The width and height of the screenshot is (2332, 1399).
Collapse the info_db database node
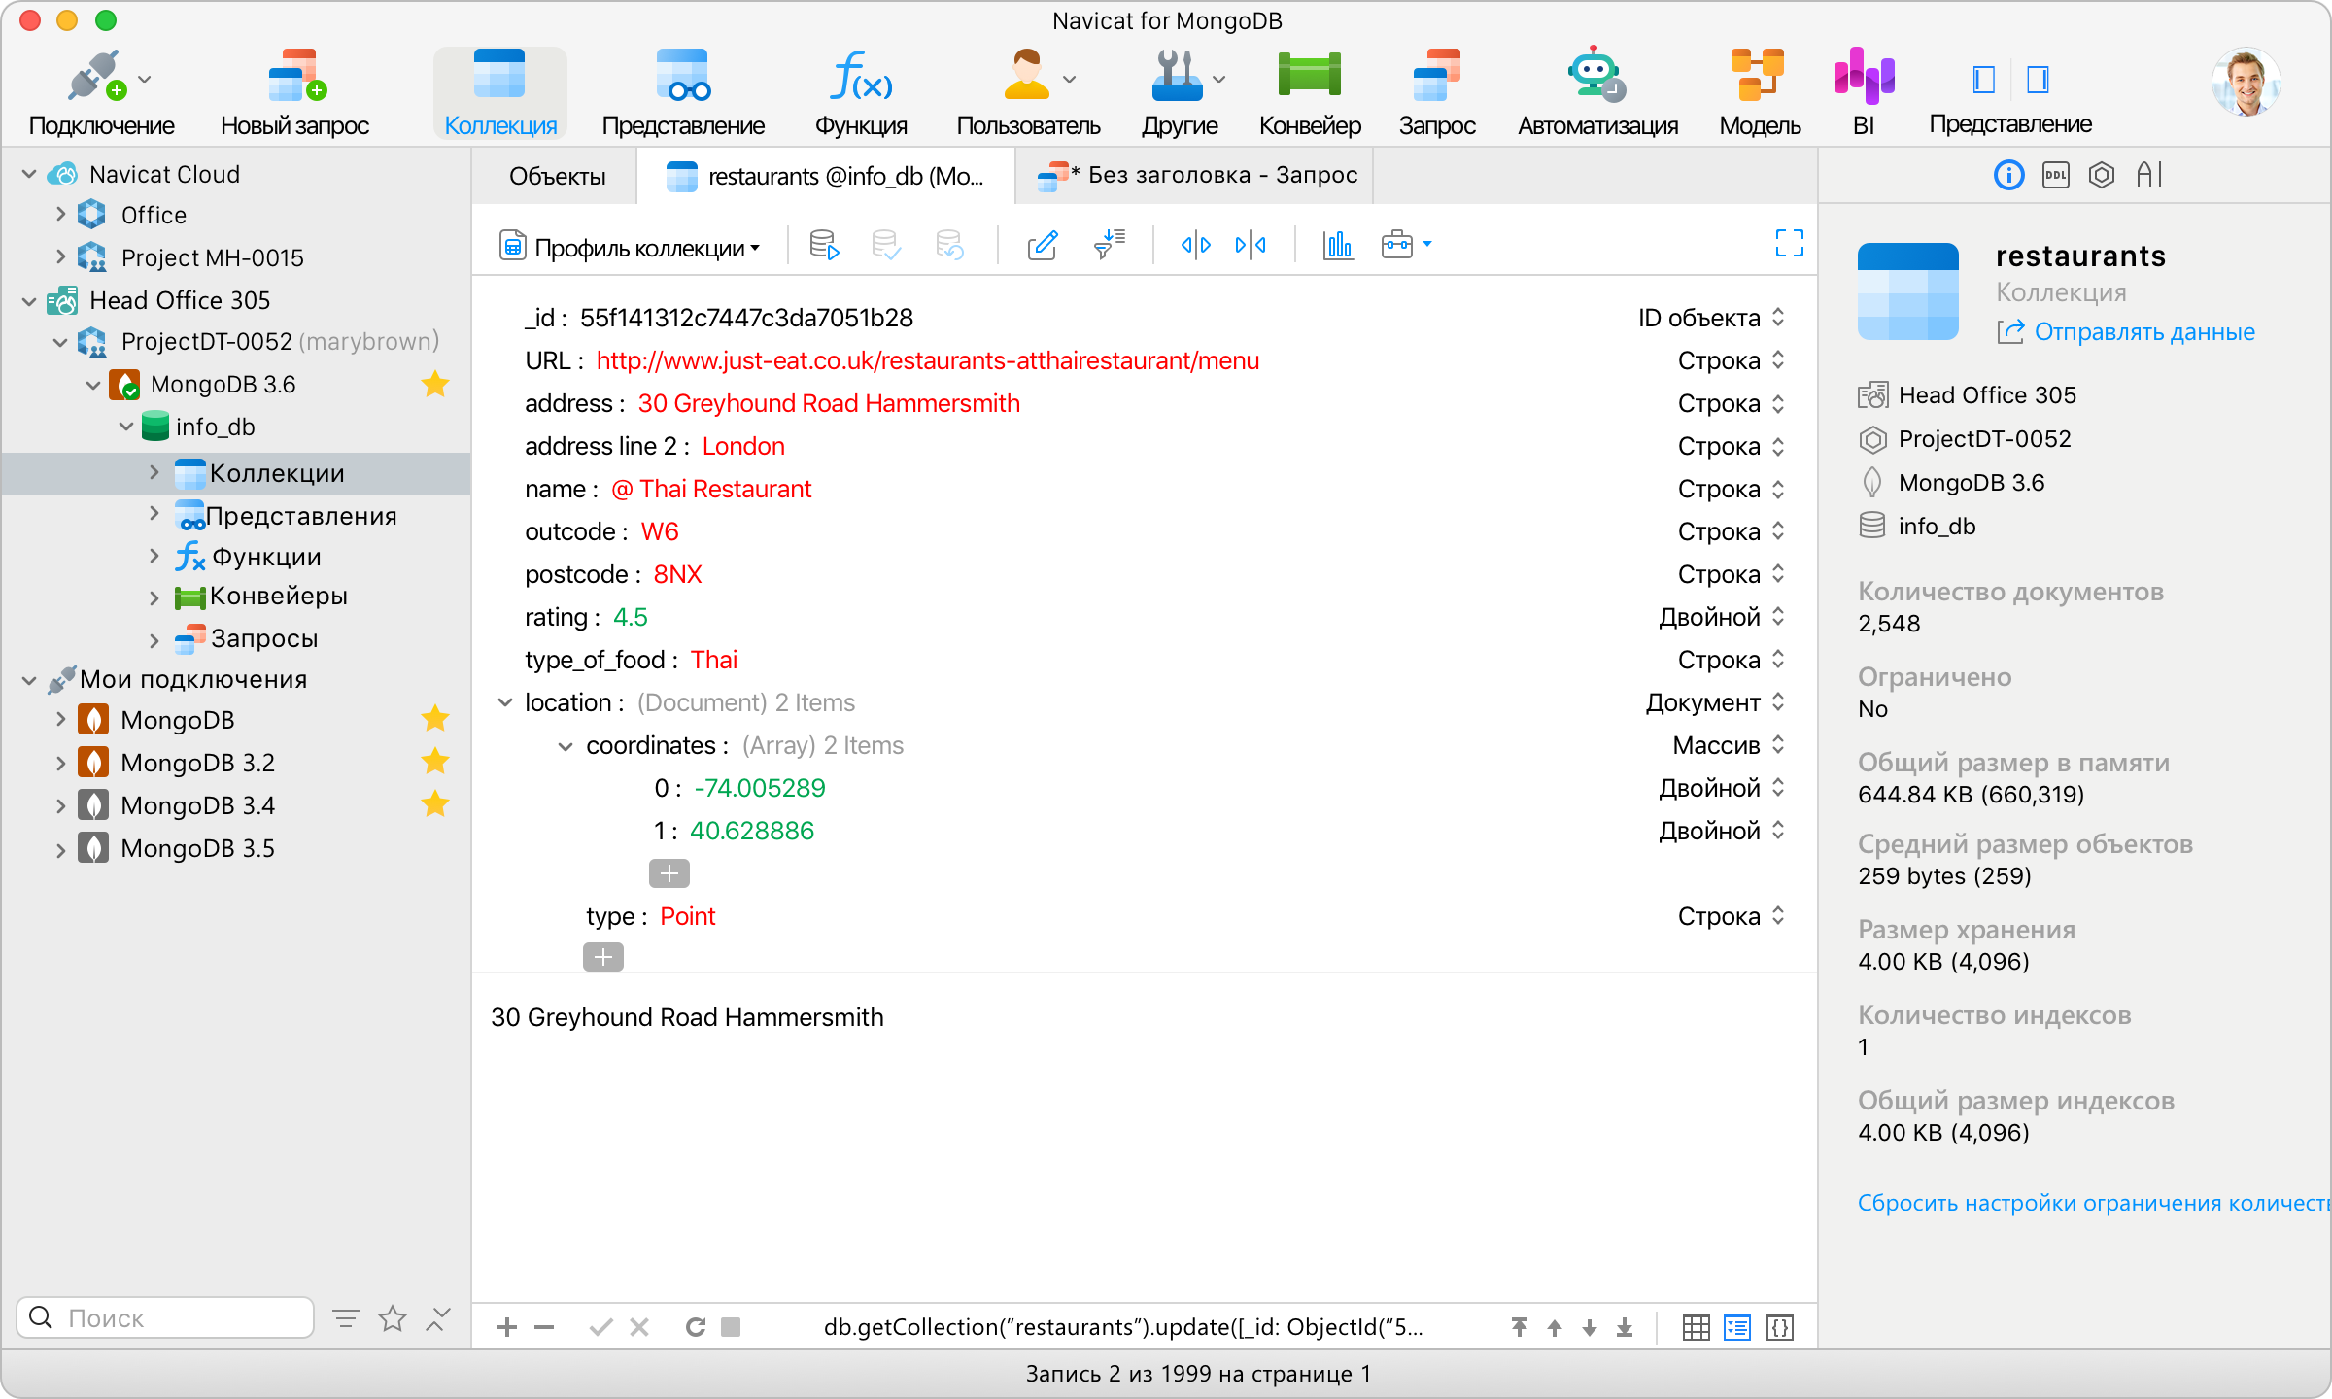pos(126,427)
